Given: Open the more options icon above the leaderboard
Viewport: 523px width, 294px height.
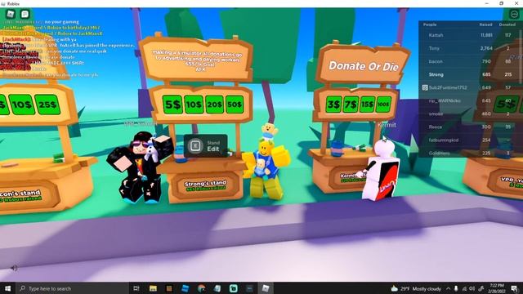Looking at the screenshot, I should click(x=514, y=15).
